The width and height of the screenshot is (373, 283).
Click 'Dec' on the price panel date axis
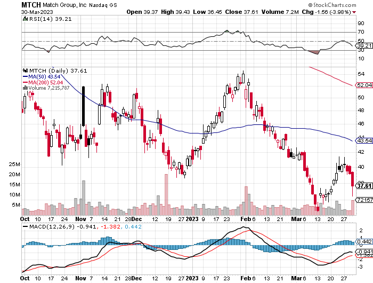(x=137, y=219)
